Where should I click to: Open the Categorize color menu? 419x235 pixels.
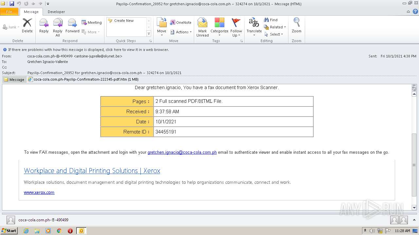point(219,27)
